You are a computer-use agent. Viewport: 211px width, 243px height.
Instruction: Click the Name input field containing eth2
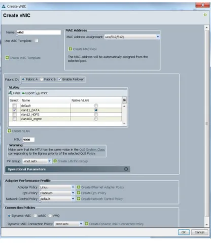click(39, 32)
